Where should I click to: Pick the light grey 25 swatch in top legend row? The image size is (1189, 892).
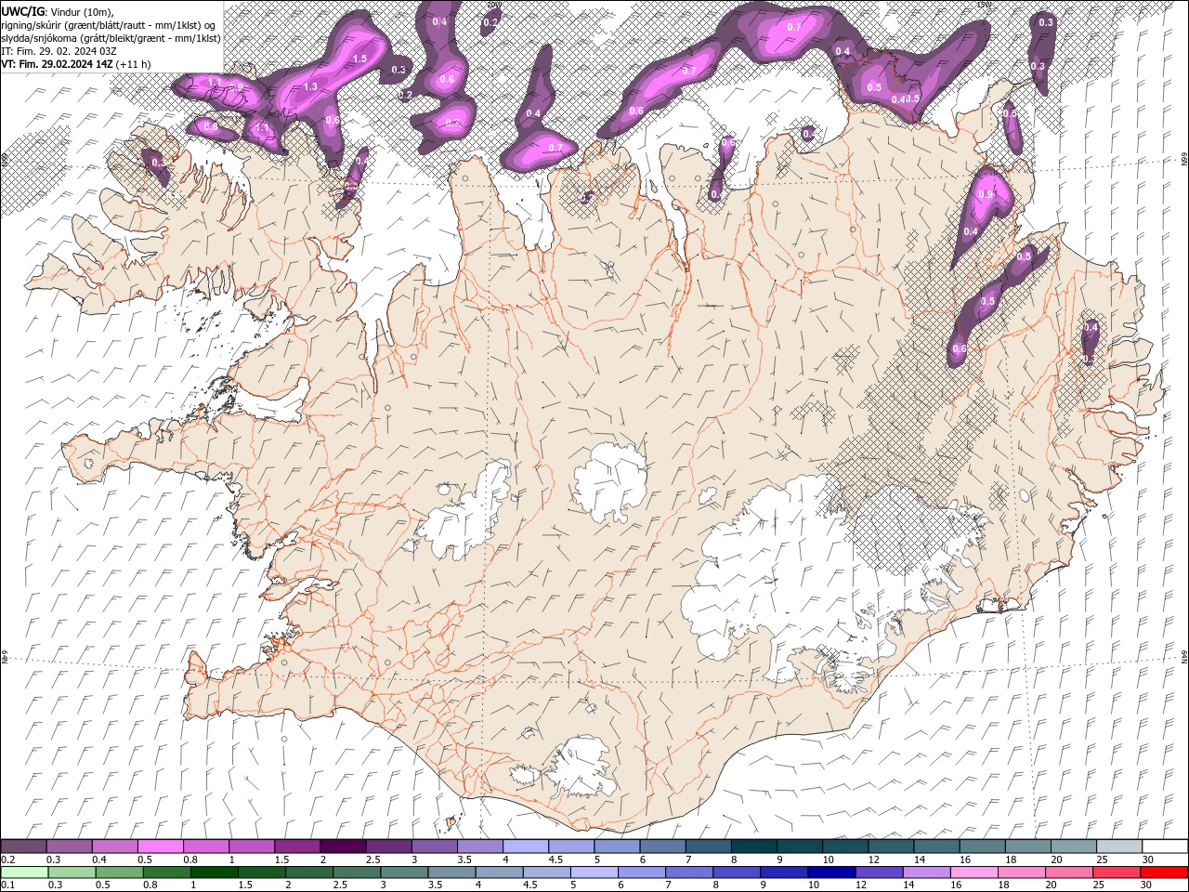[1118, 846]
